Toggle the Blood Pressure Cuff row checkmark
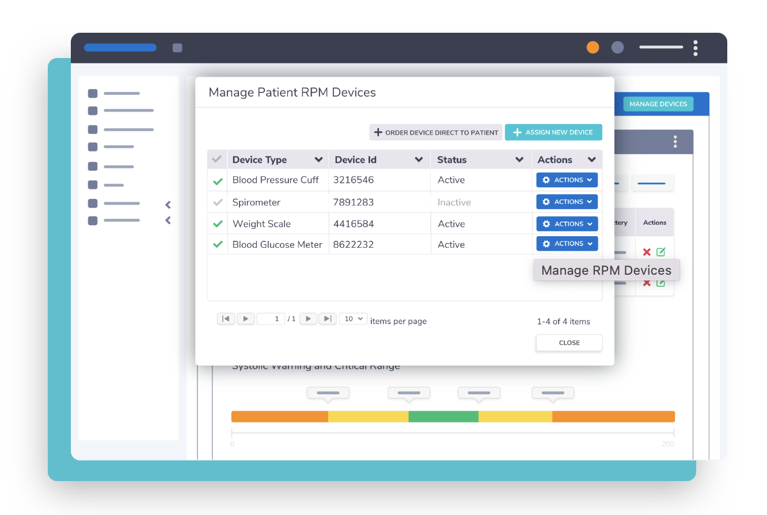Screen dimensions: 767x515 pyautogui.click(x=218, y=180)
